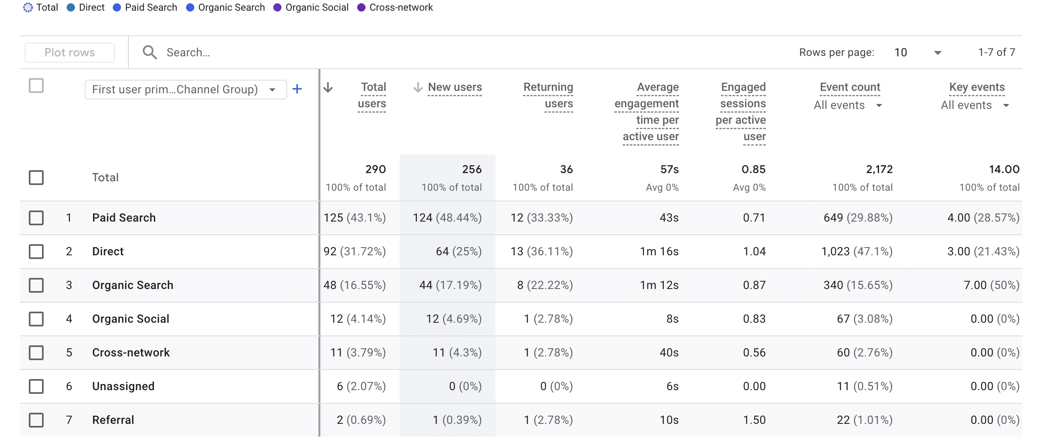The image size is (1042, 444).
Task: Tick the Organic Search row checkbox
Action: 36,285
